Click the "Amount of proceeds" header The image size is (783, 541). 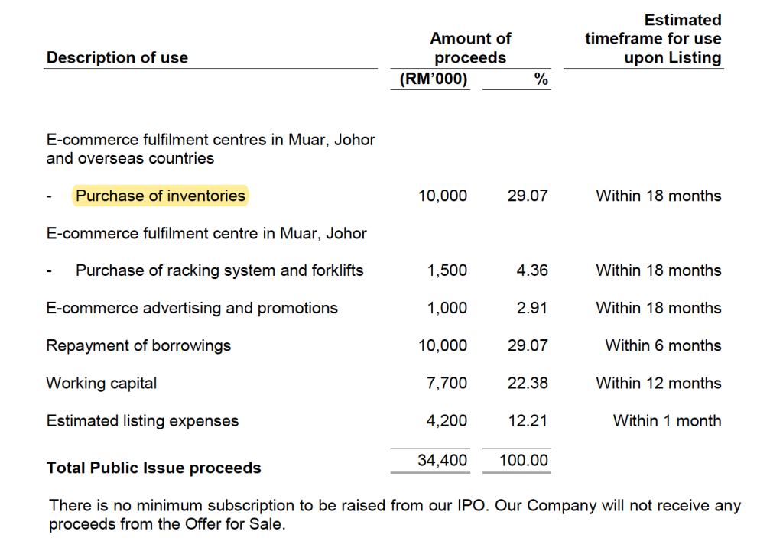tap(470, 47)
